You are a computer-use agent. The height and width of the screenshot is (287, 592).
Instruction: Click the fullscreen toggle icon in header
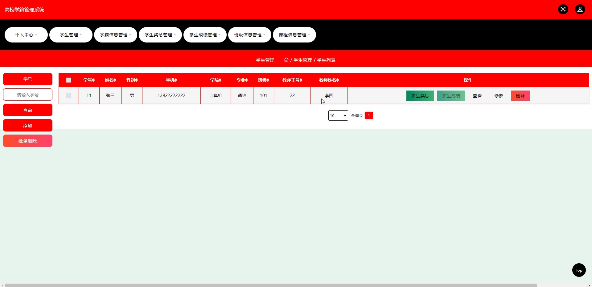[563, 9]
